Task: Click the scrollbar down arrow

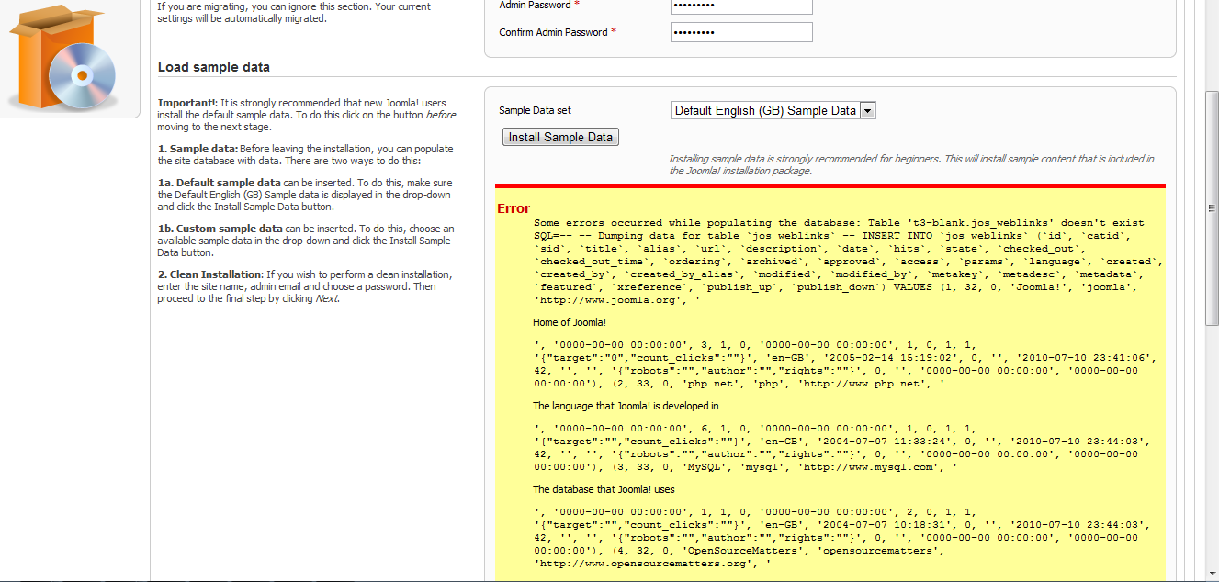Action: click(x=1211, y=574)
